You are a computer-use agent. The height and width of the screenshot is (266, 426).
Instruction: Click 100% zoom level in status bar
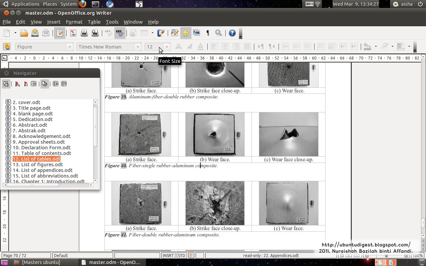(x=418, y=255)
